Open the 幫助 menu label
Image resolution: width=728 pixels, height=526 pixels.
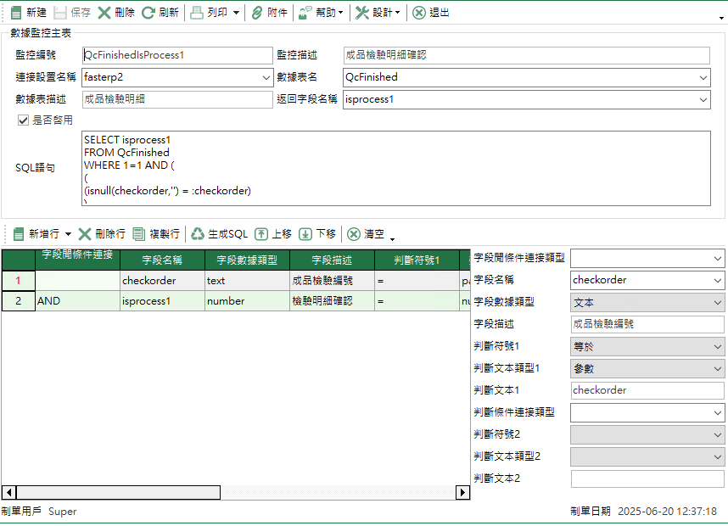coord(326,13)
